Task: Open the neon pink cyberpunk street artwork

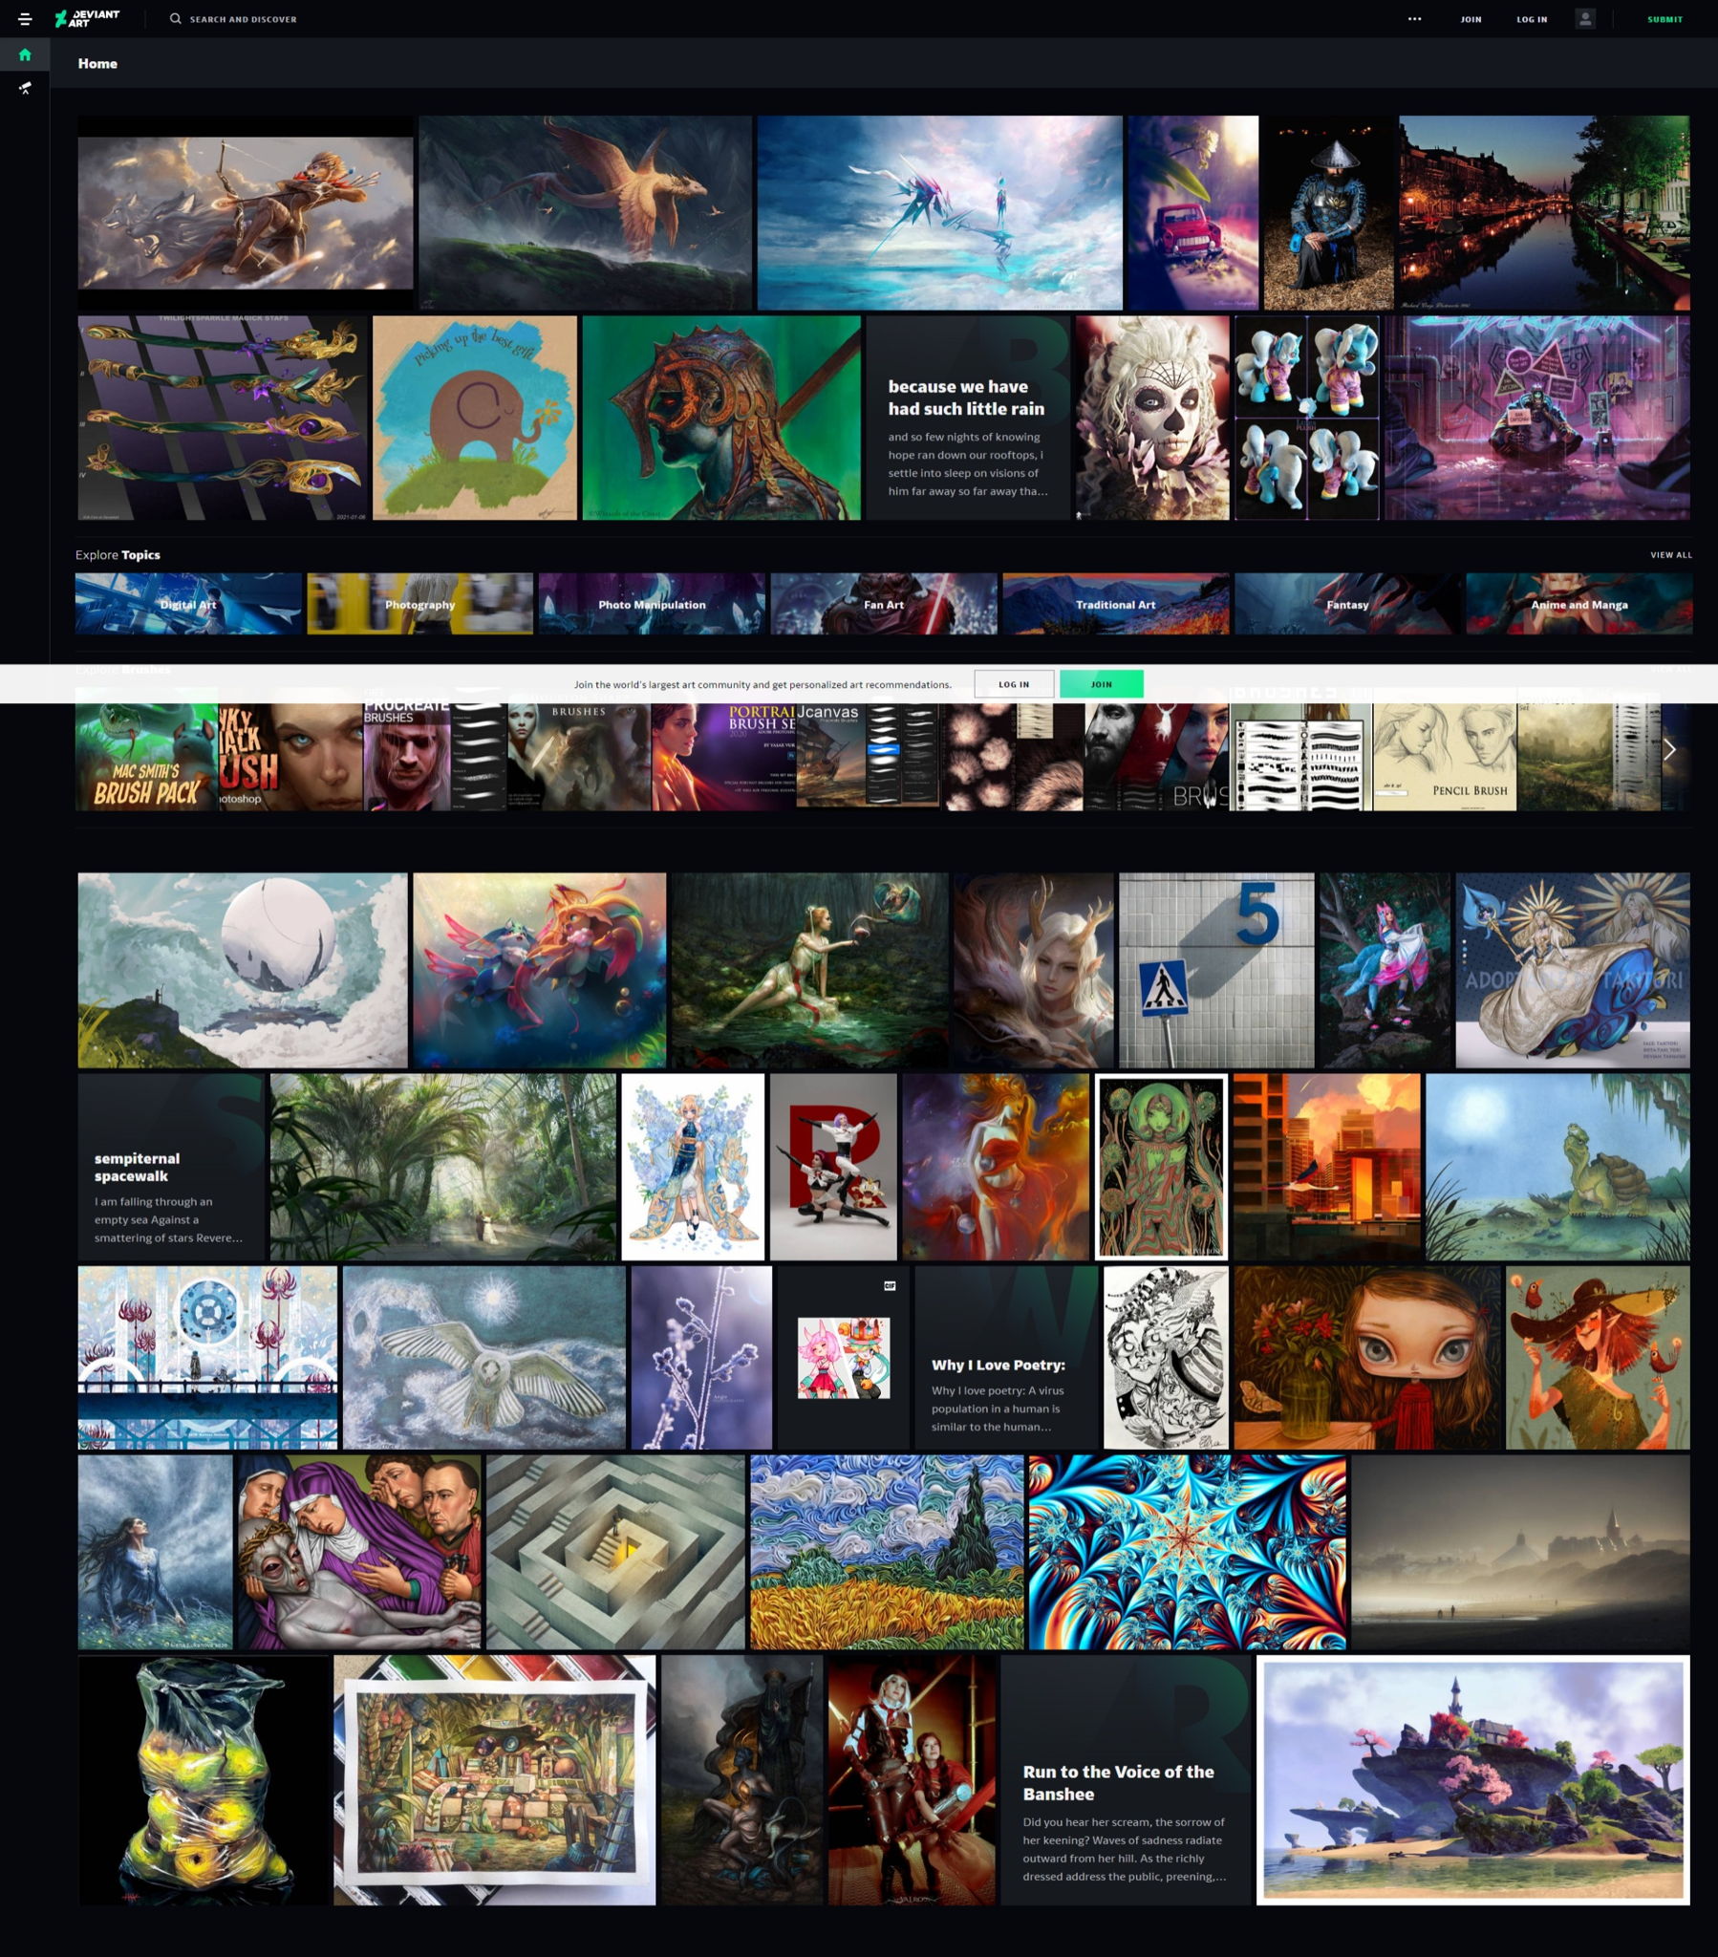Action: click(1537, 419)
